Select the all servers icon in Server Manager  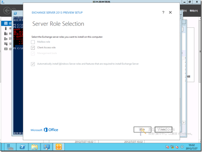(6, 34)
